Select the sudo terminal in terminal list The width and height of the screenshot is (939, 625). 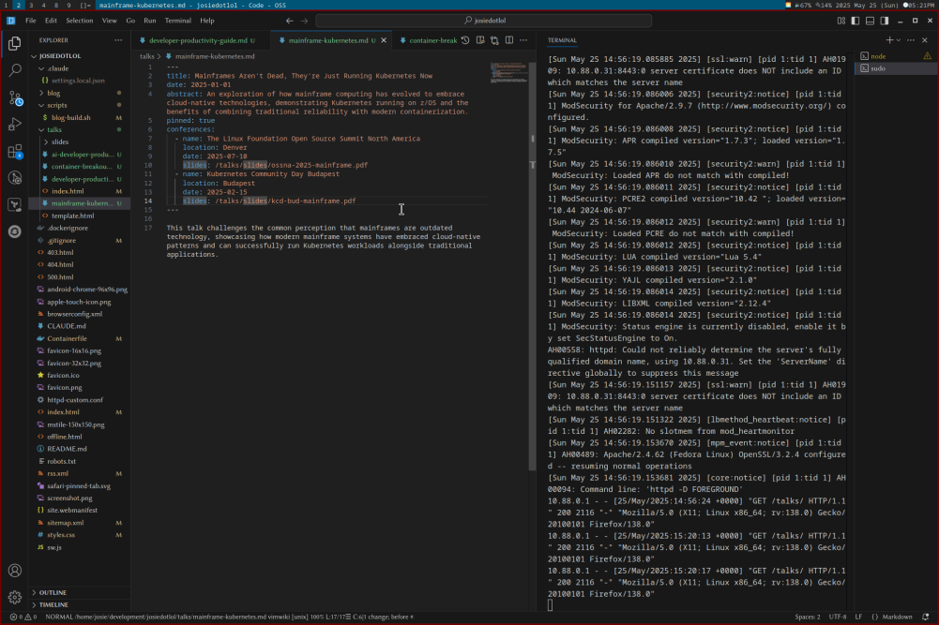pos(877,68)
